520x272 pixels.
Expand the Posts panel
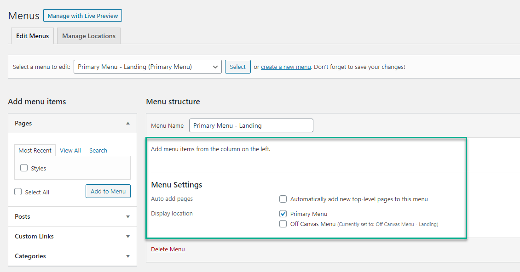pyautogui.click(x=72, y=216)
